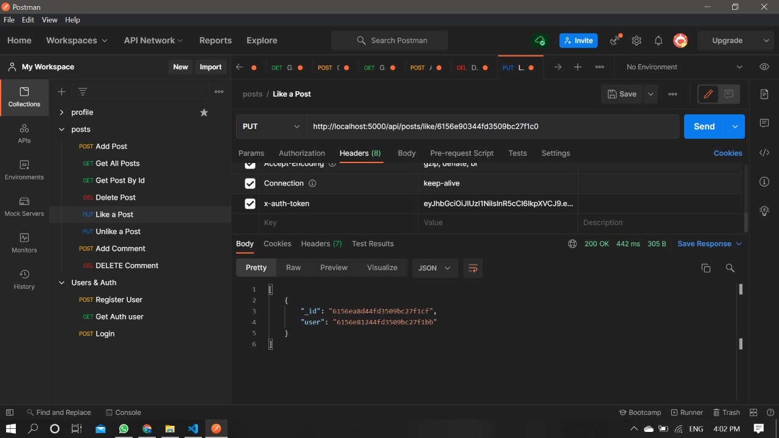The width and height of the screenshot is (779, 438).
Task: Open the APIs sidebar section
Action: click(x=24, y=133)
